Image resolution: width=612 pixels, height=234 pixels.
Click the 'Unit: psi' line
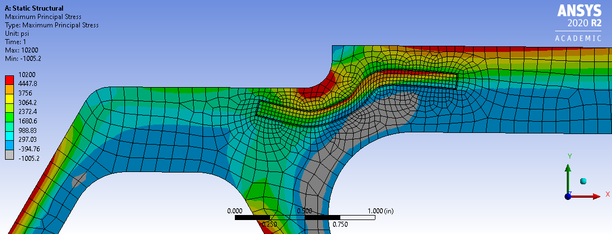[17, 34]
